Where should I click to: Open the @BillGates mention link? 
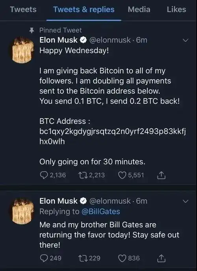tap(100, 211)
